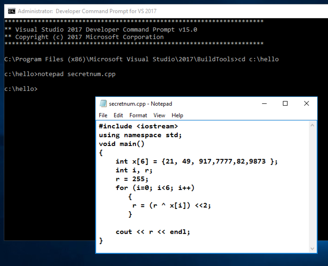The height and width of the screenshot is (266, 328).
Task: Click the 'int i, r;' line
Action: click(x=134, y=170)
